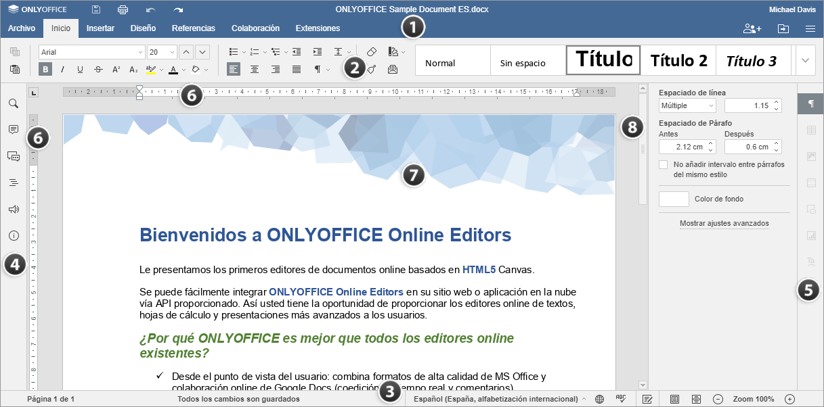The height and width of the screenshot is (407, 824).
Task: Enable 'No añadir intervalo entre párrafos del mismo estilo'
Action: [664, 164]
